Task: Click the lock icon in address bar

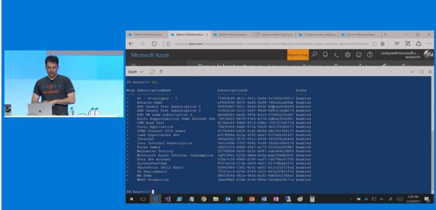Action: (x=168, y=44)
